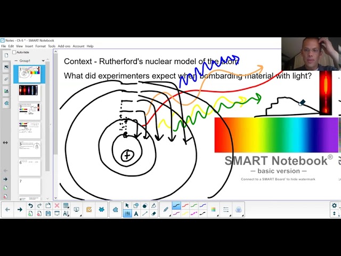Choose the Eraser tool
Screen dimensions: 341x256
(x=153, y=213)
